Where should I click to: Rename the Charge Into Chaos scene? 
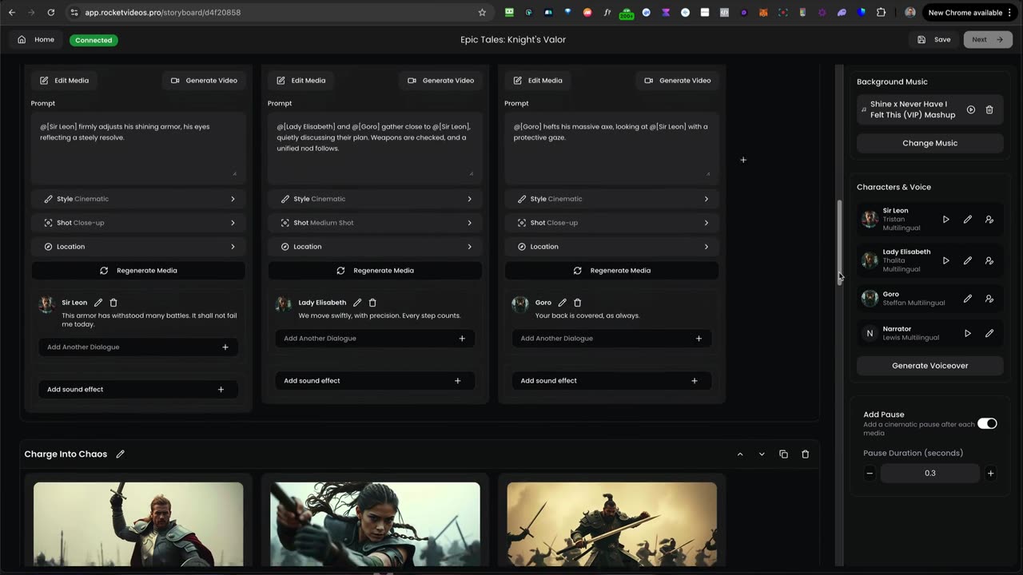click(121, 454)
